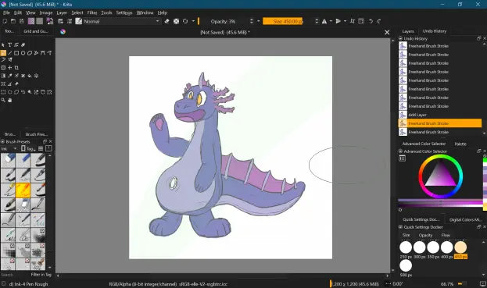
Task: Select the Ellipse shape tool
Action: pos(23,53)
